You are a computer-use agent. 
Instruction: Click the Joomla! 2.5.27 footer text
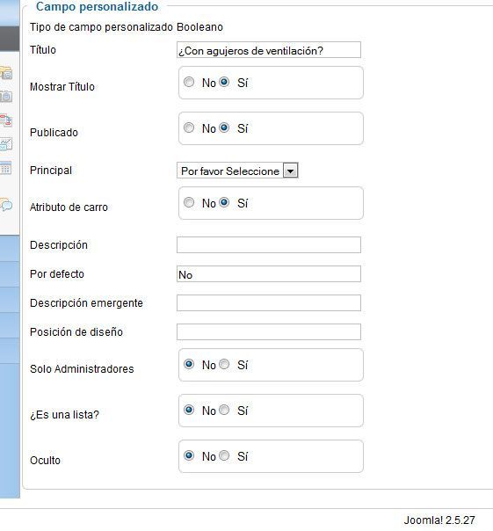(439, 520)
